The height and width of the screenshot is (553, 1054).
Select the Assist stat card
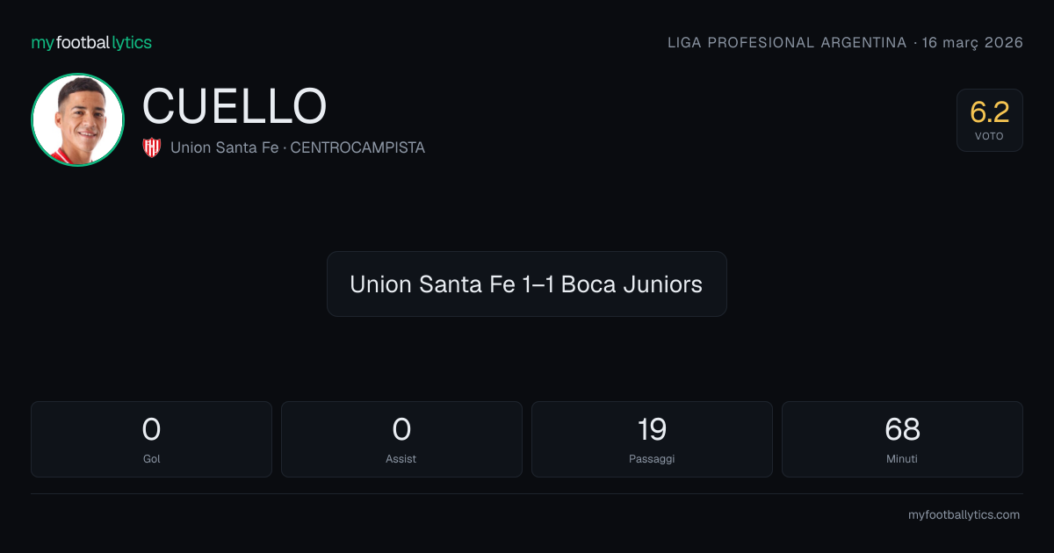coord(401,439)
